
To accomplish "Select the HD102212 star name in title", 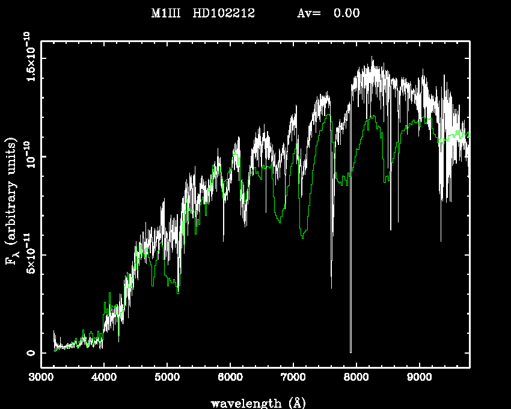I will tap(224, 14).
